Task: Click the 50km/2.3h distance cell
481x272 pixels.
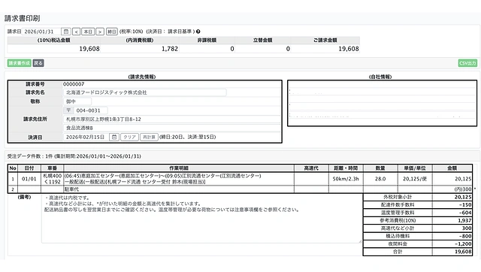Action: (x=346, y=179)
